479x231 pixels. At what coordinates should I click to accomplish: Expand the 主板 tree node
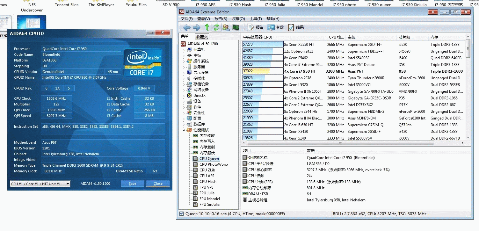[x=184, y=56]
